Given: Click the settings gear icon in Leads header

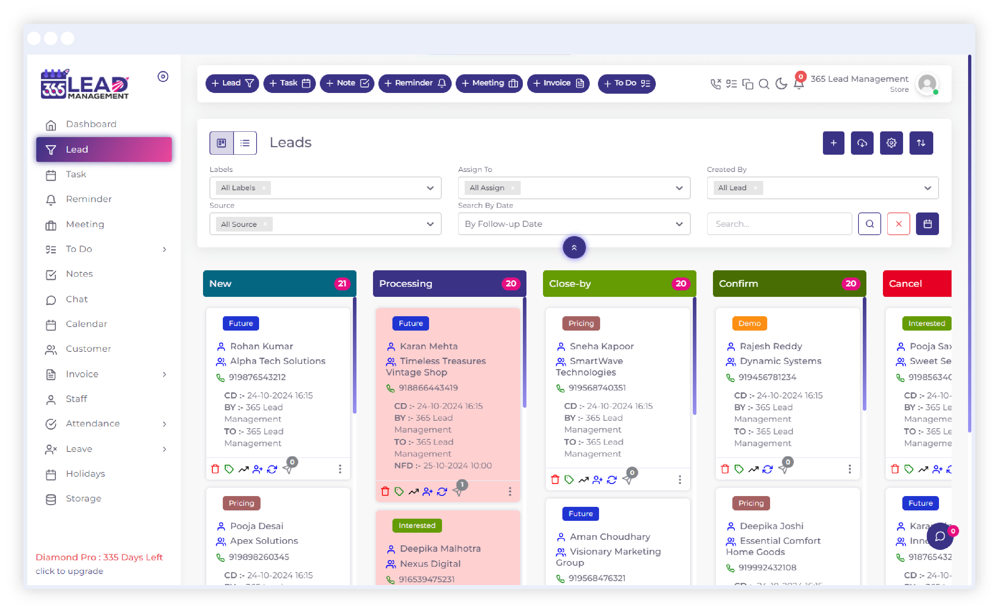Looking at the screenshot, I should pos(891,143).
